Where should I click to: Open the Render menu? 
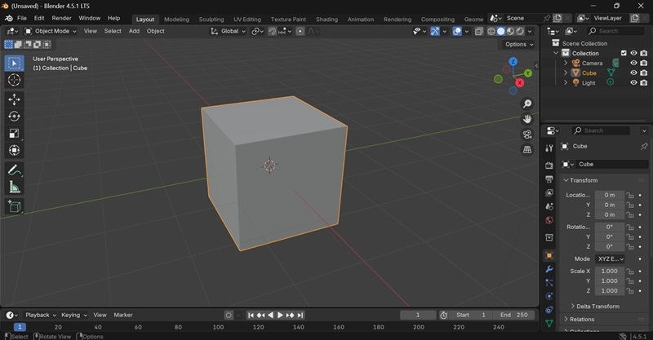[62, 18]
